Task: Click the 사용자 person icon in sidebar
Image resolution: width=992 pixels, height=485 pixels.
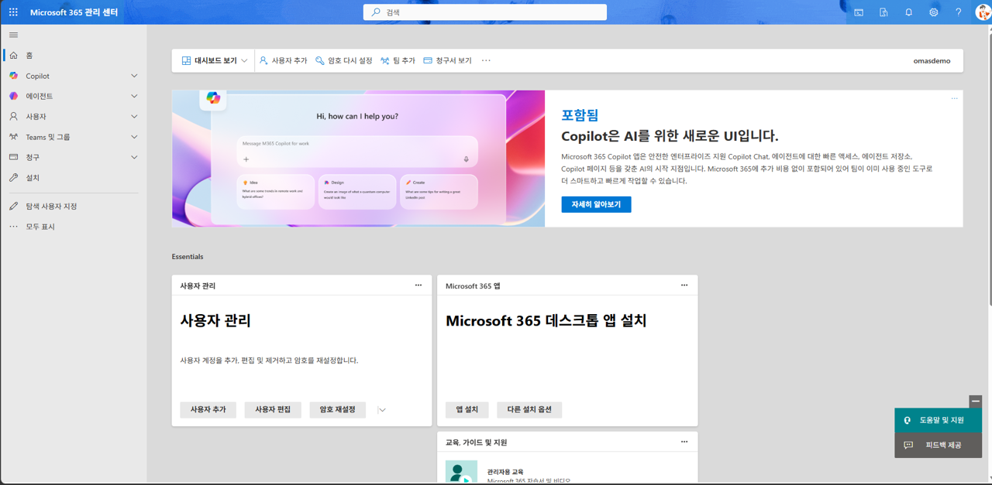Action: (13, 117)
